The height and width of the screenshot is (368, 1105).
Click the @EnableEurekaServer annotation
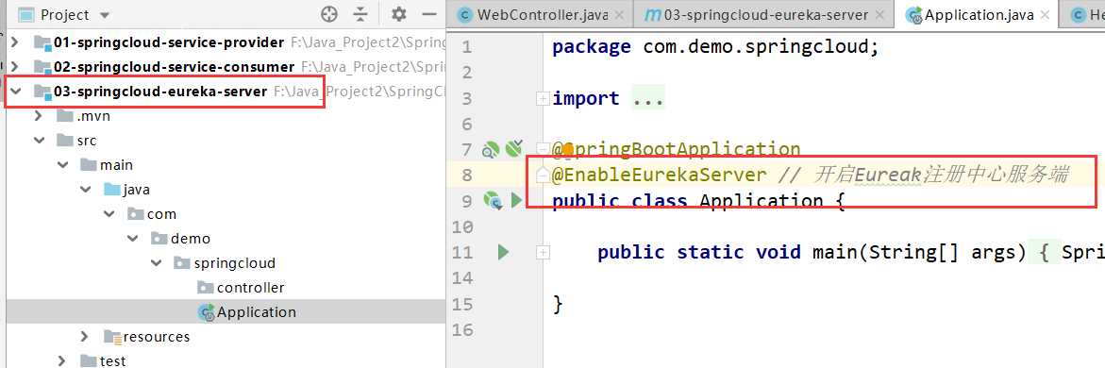[x=659, y=175]
